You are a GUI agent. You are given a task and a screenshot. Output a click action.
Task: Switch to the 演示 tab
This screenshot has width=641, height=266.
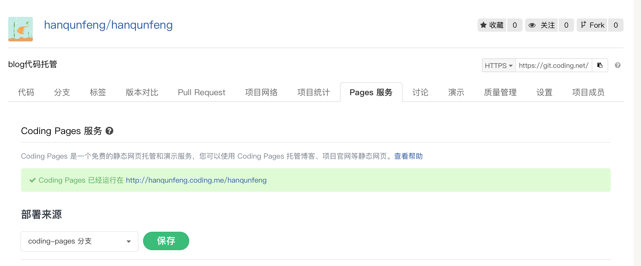[x=456, y=92]
